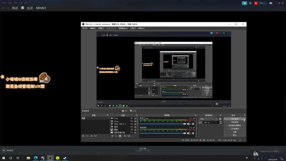286x161 pixels.
Task: Adjust the 桌面音频 volume slider
Action: point(163,133)
